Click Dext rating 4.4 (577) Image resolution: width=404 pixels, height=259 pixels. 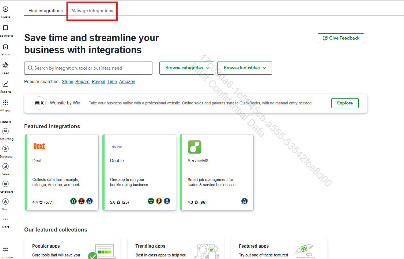[43, 203]
